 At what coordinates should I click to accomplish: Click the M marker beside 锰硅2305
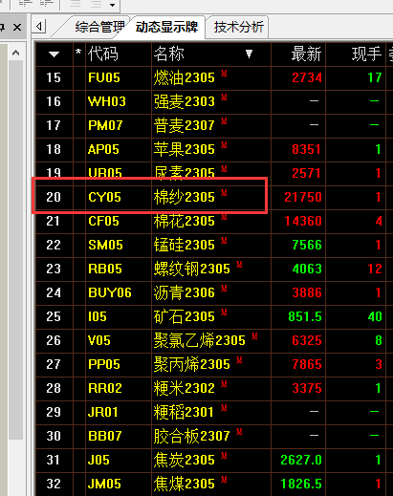224,241
